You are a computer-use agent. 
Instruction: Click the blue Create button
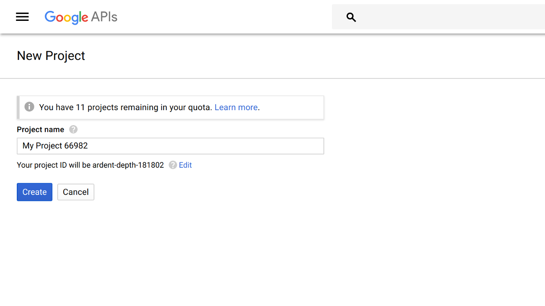tap(34, 192)
